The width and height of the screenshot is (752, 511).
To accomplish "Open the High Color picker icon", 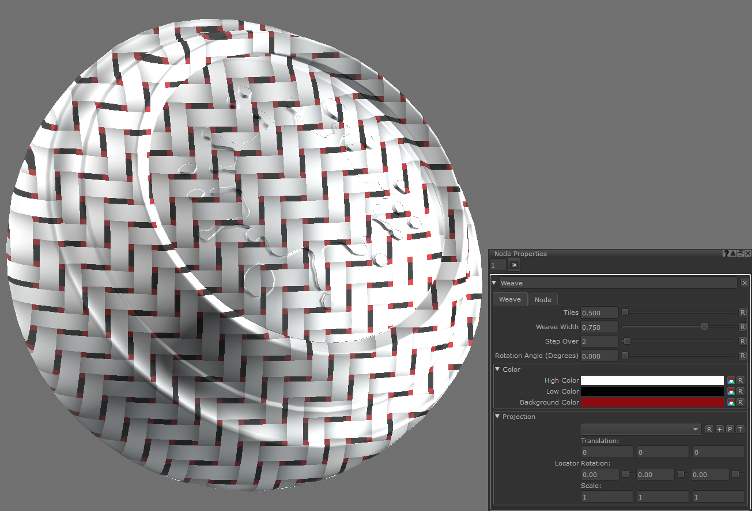I will tap(731, 380).
